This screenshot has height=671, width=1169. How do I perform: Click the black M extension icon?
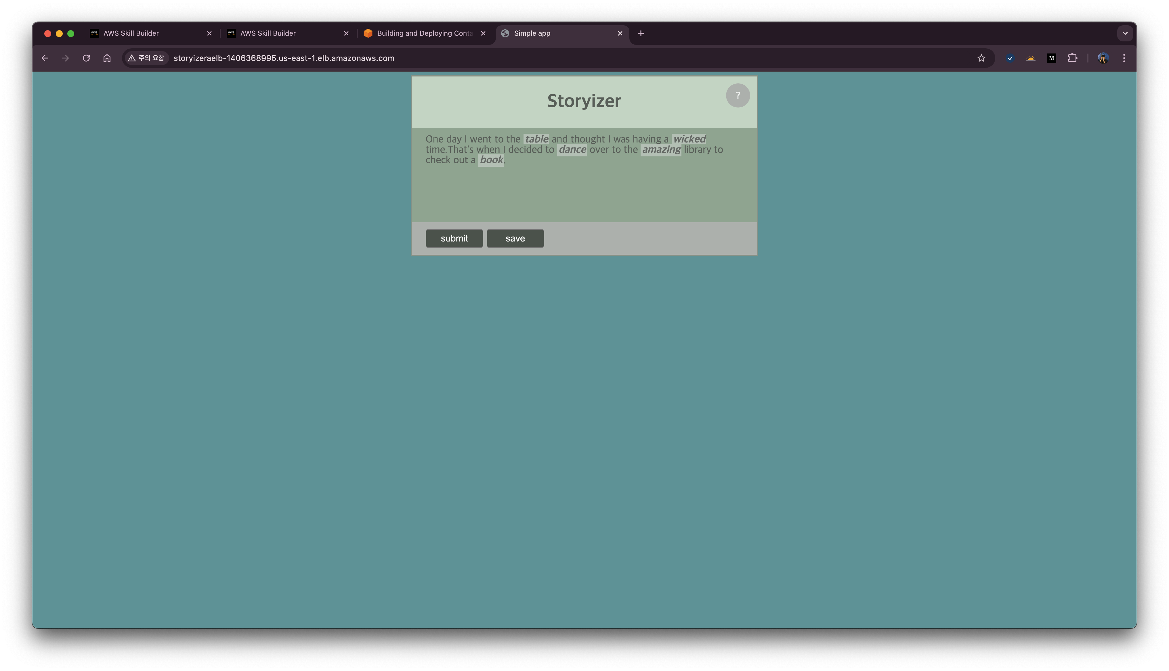pos(1051,58)
